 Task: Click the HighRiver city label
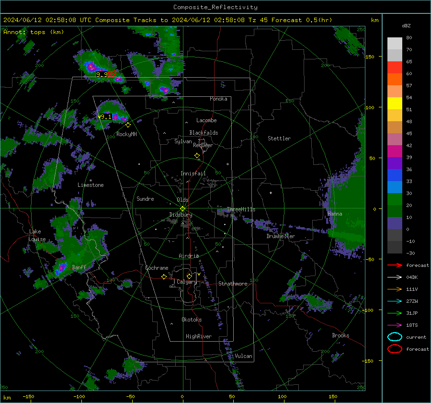(x=199, y=336)
